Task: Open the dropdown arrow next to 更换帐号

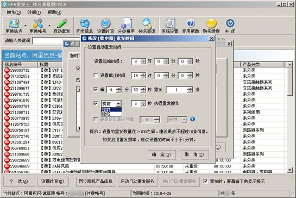Action: (x=49, y=26)
